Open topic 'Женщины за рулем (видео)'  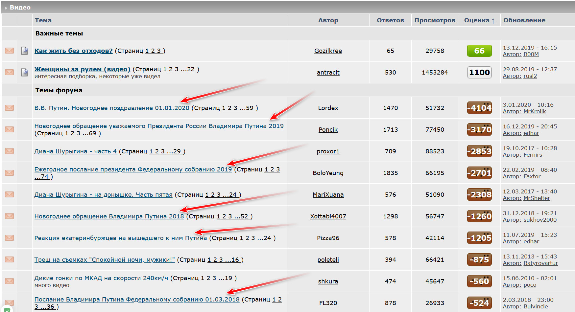click(x=83, y=69)
